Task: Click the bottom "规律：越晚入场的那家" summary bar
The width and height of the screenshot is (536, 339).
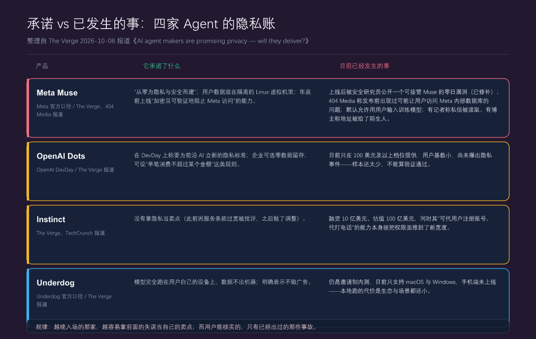Action: click(x=268, y=326)
